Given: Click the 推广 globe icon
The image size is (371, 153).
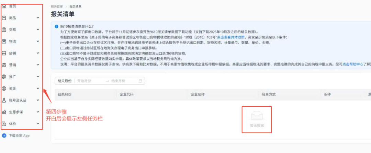Looking at the screenshot, I should pos(4,77).
